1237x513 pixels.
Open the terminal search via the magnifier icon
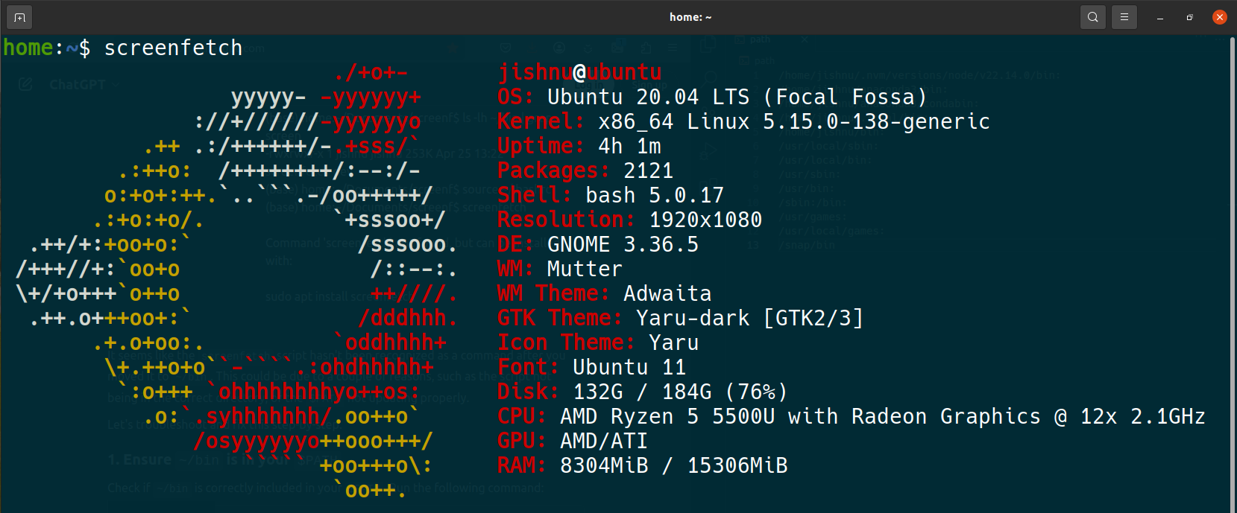1093,17
